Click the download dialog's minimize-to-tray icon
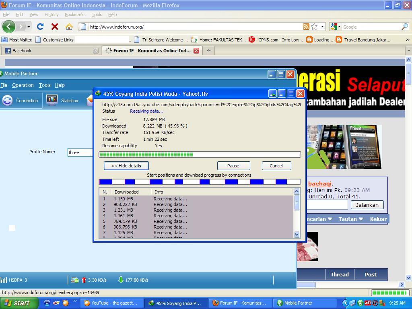This screenshot has width=412, height=309. point(272,93)
